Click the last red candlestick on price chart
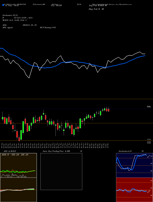This screenshot has width=153, height=202. [x=109, y=110]
